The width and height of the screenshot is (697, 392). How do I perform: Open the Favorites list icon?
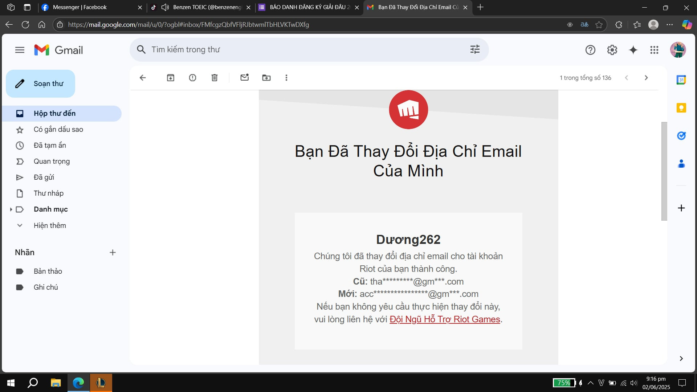pos(637,25)
